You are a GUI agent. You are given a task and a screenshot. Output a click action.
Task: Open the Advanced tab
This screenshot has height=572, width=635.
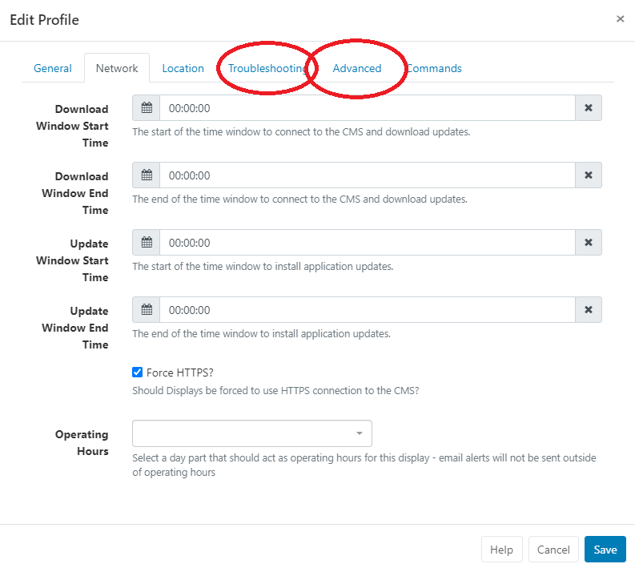click(x=357, y=68)
